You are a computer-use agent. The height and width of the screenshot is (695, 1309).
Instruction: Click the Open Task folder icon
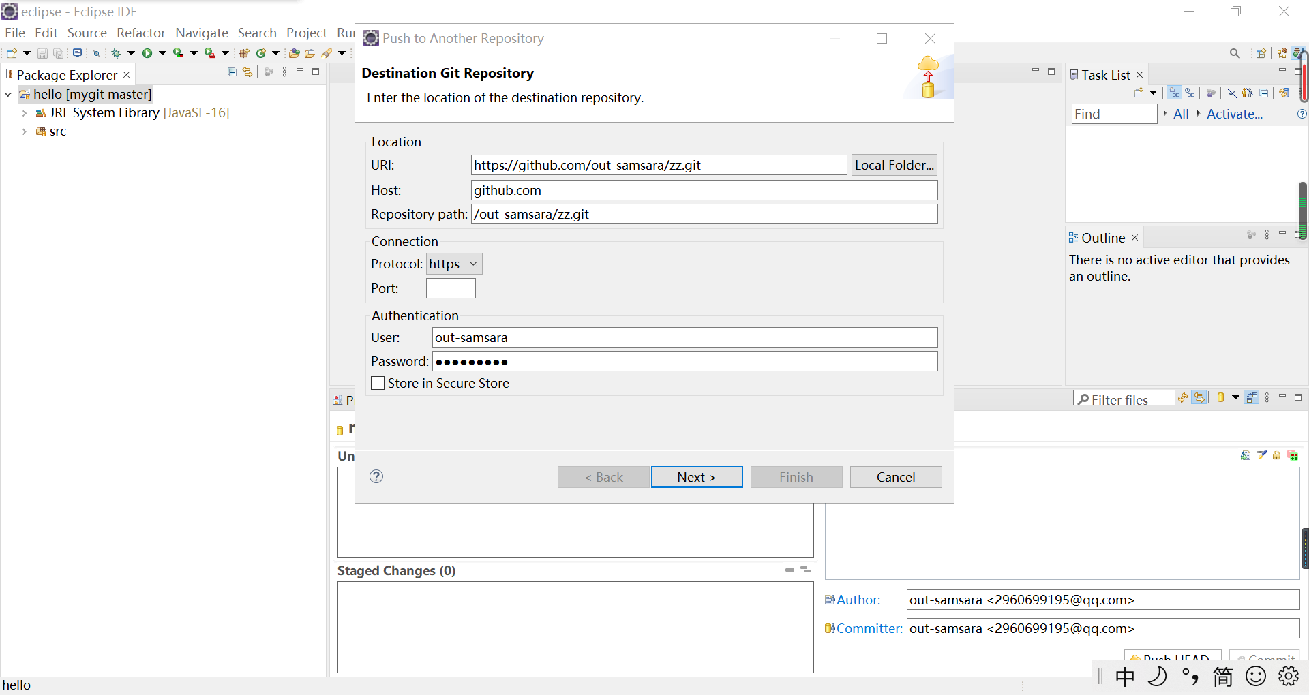[310, 53]
